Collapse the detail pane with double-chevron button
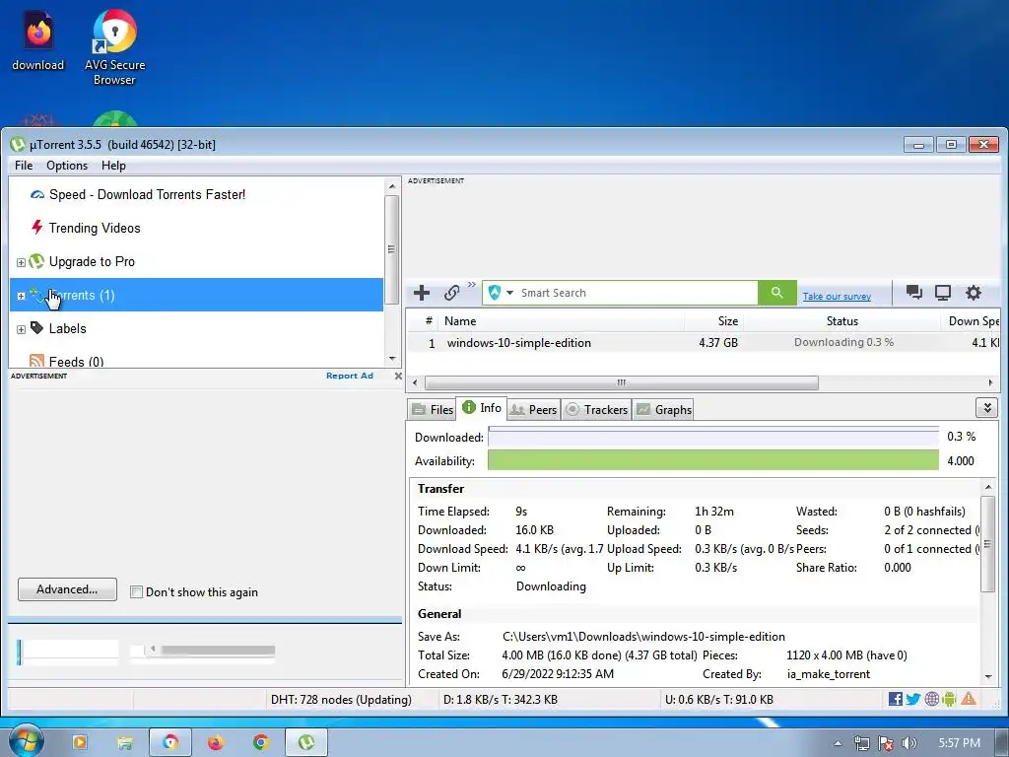This screenshot has width=1009, height=757. click(x=986, y=407)
